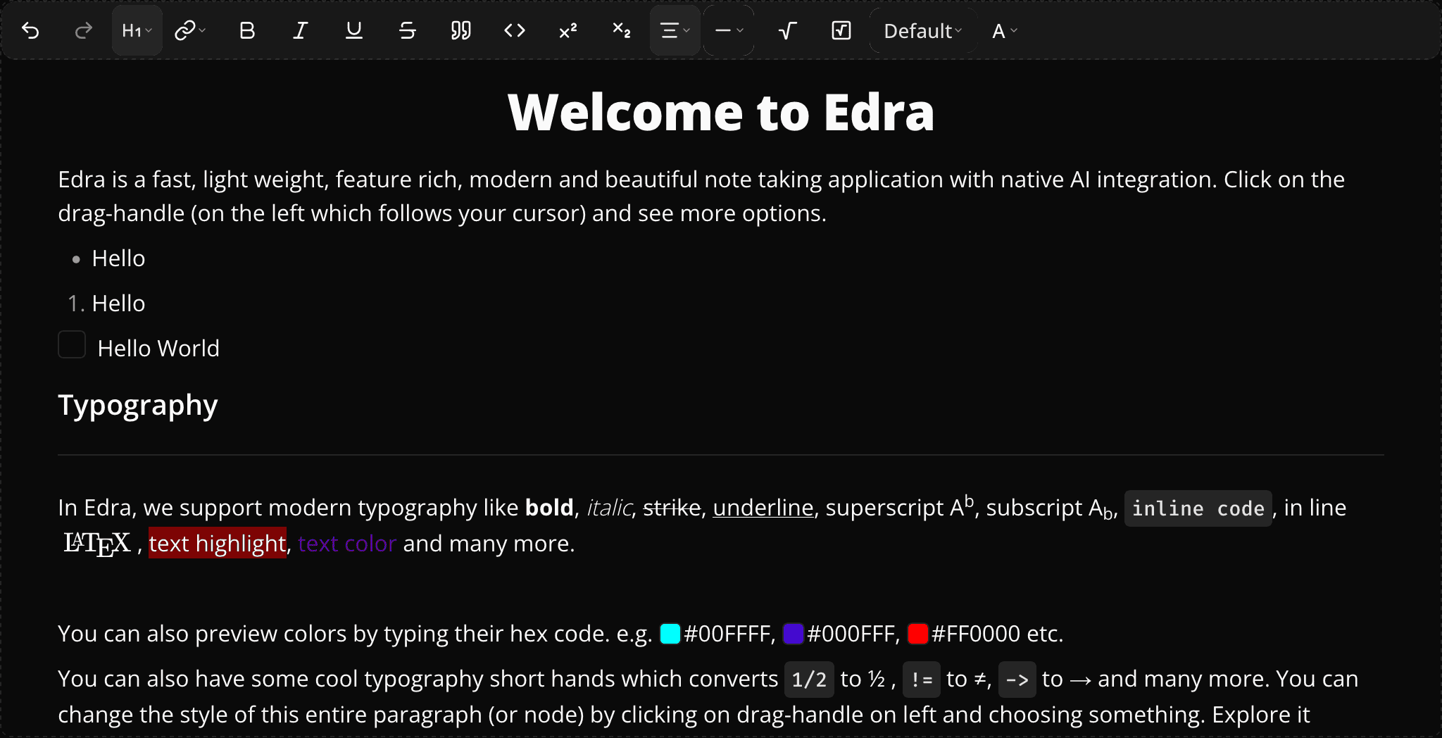1442x738 pixels.
Task: Apply subscript formatting
Action: coord(620,30)
